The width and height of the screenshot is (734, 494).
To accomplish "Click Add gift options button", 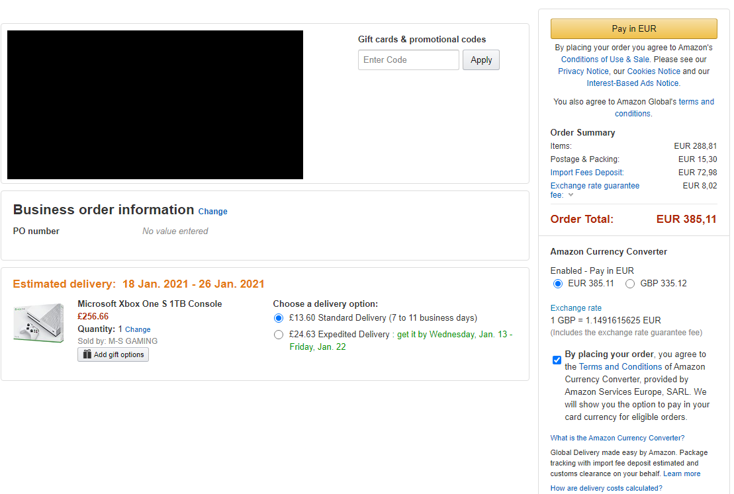I will (113, 354).
